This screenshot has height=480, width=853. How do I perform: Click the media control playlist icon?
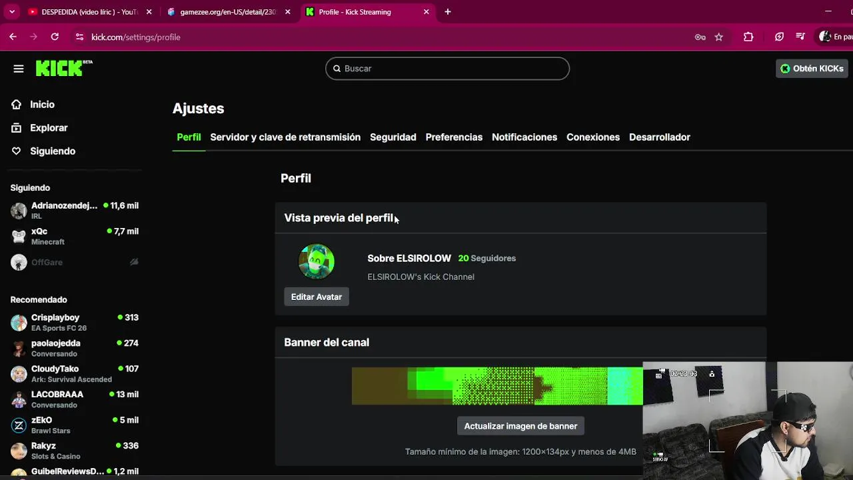click(800, 37)
